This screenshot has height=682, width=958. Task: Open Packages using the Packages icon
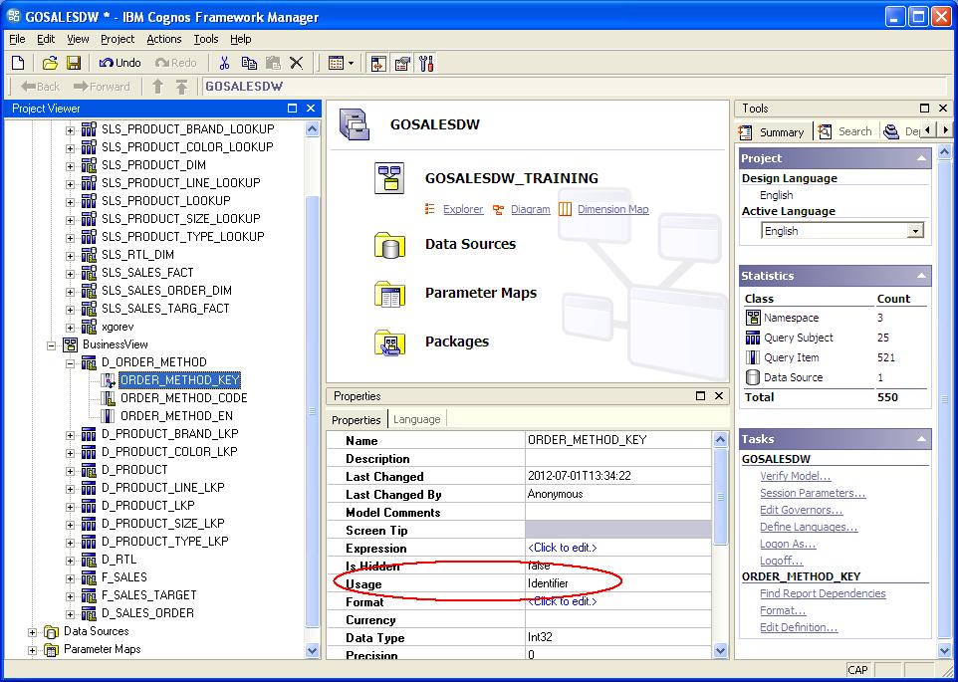389,341
